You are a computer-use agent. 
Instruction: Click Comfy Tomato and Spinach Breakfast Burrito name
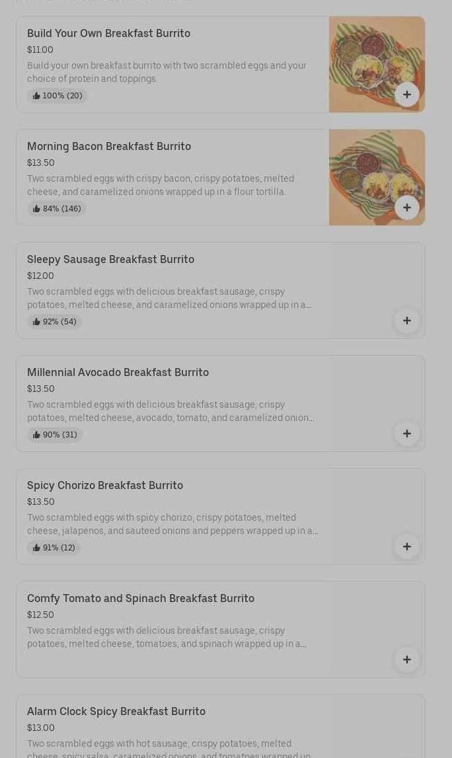click(141, 599)
